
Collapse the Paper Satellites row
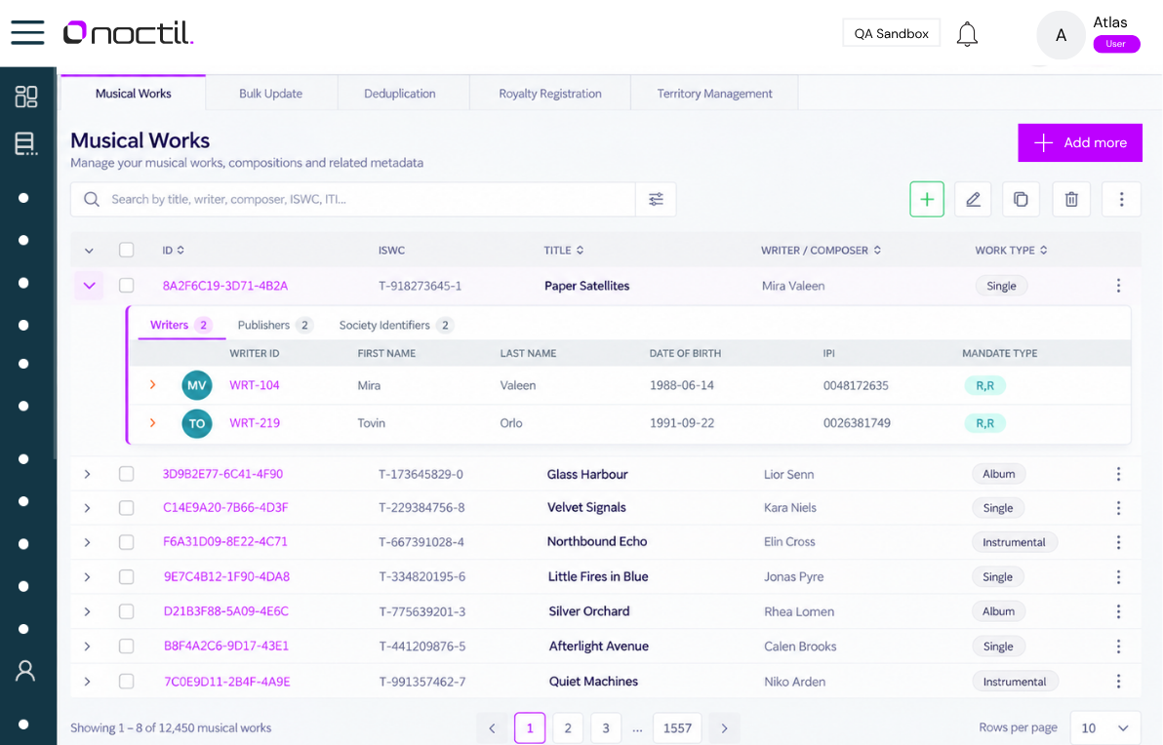(89, 286)
